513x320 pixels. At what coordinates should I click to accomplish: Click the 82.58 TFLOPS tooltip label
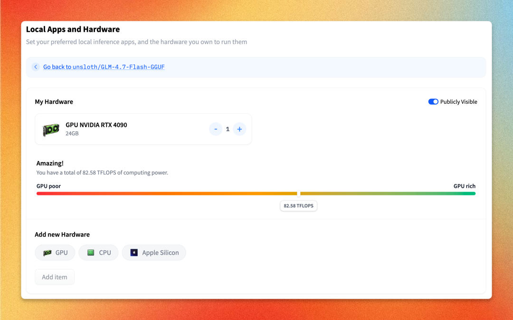298,206
